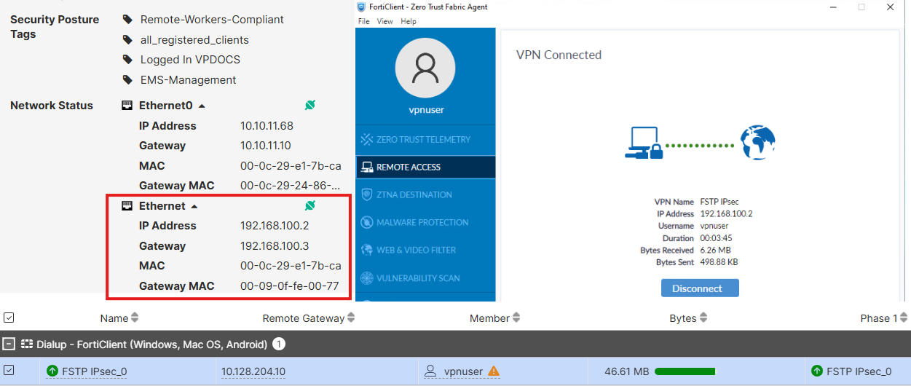Click the ZTNA Destination shield icon
This screenshot has height=386, width=911.
[367, 194]
